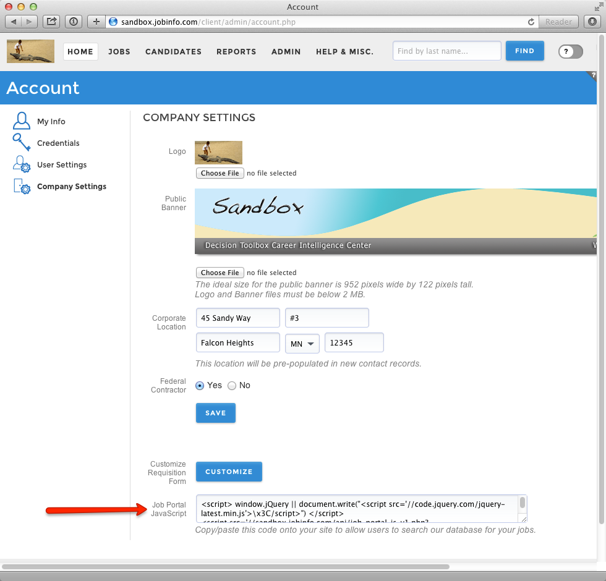
Task: Open the JOBS menu
Action: click(119, 51)
